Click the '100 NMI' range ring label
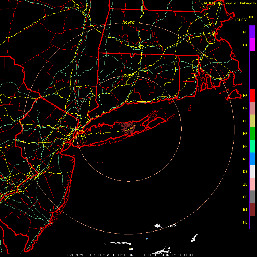 (x=128, y=23)
